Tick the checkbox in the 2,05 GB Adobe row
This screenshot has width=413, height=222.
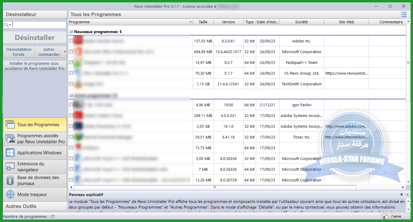[x=71, y=126]
